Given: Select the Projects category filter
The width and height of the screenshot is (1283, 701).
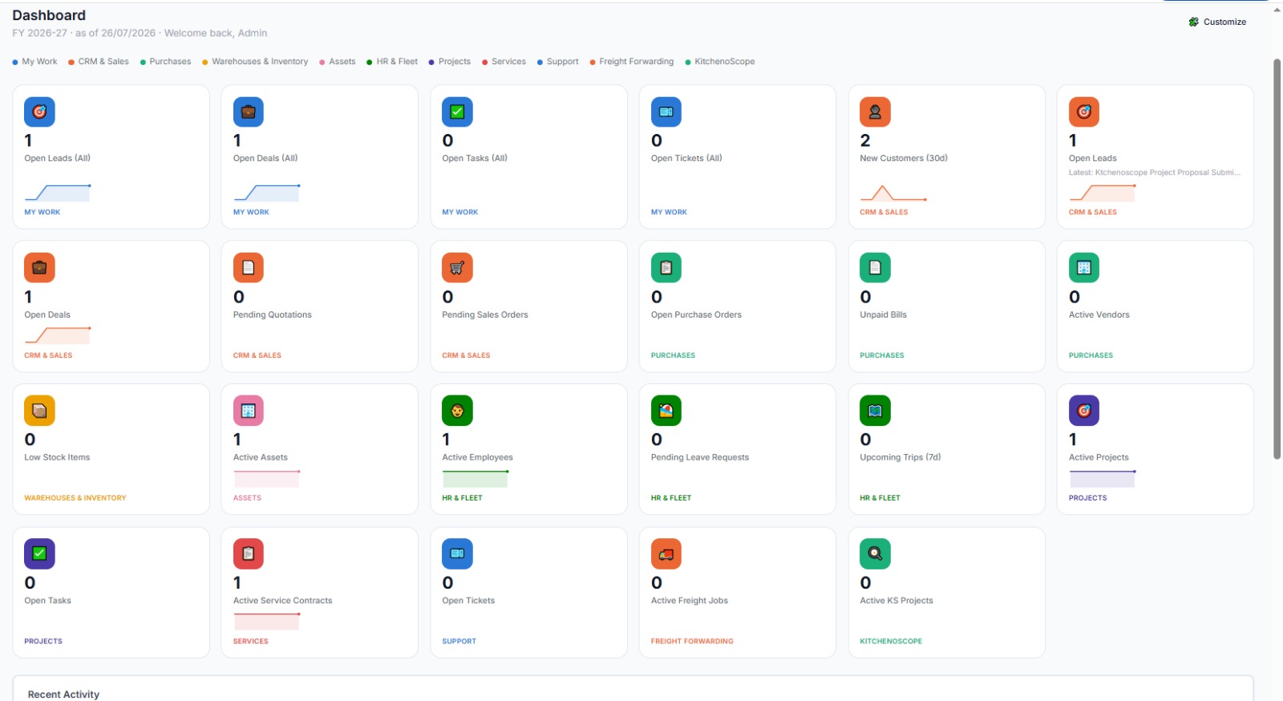Looking at the screenshot, I should pos(450,62).
